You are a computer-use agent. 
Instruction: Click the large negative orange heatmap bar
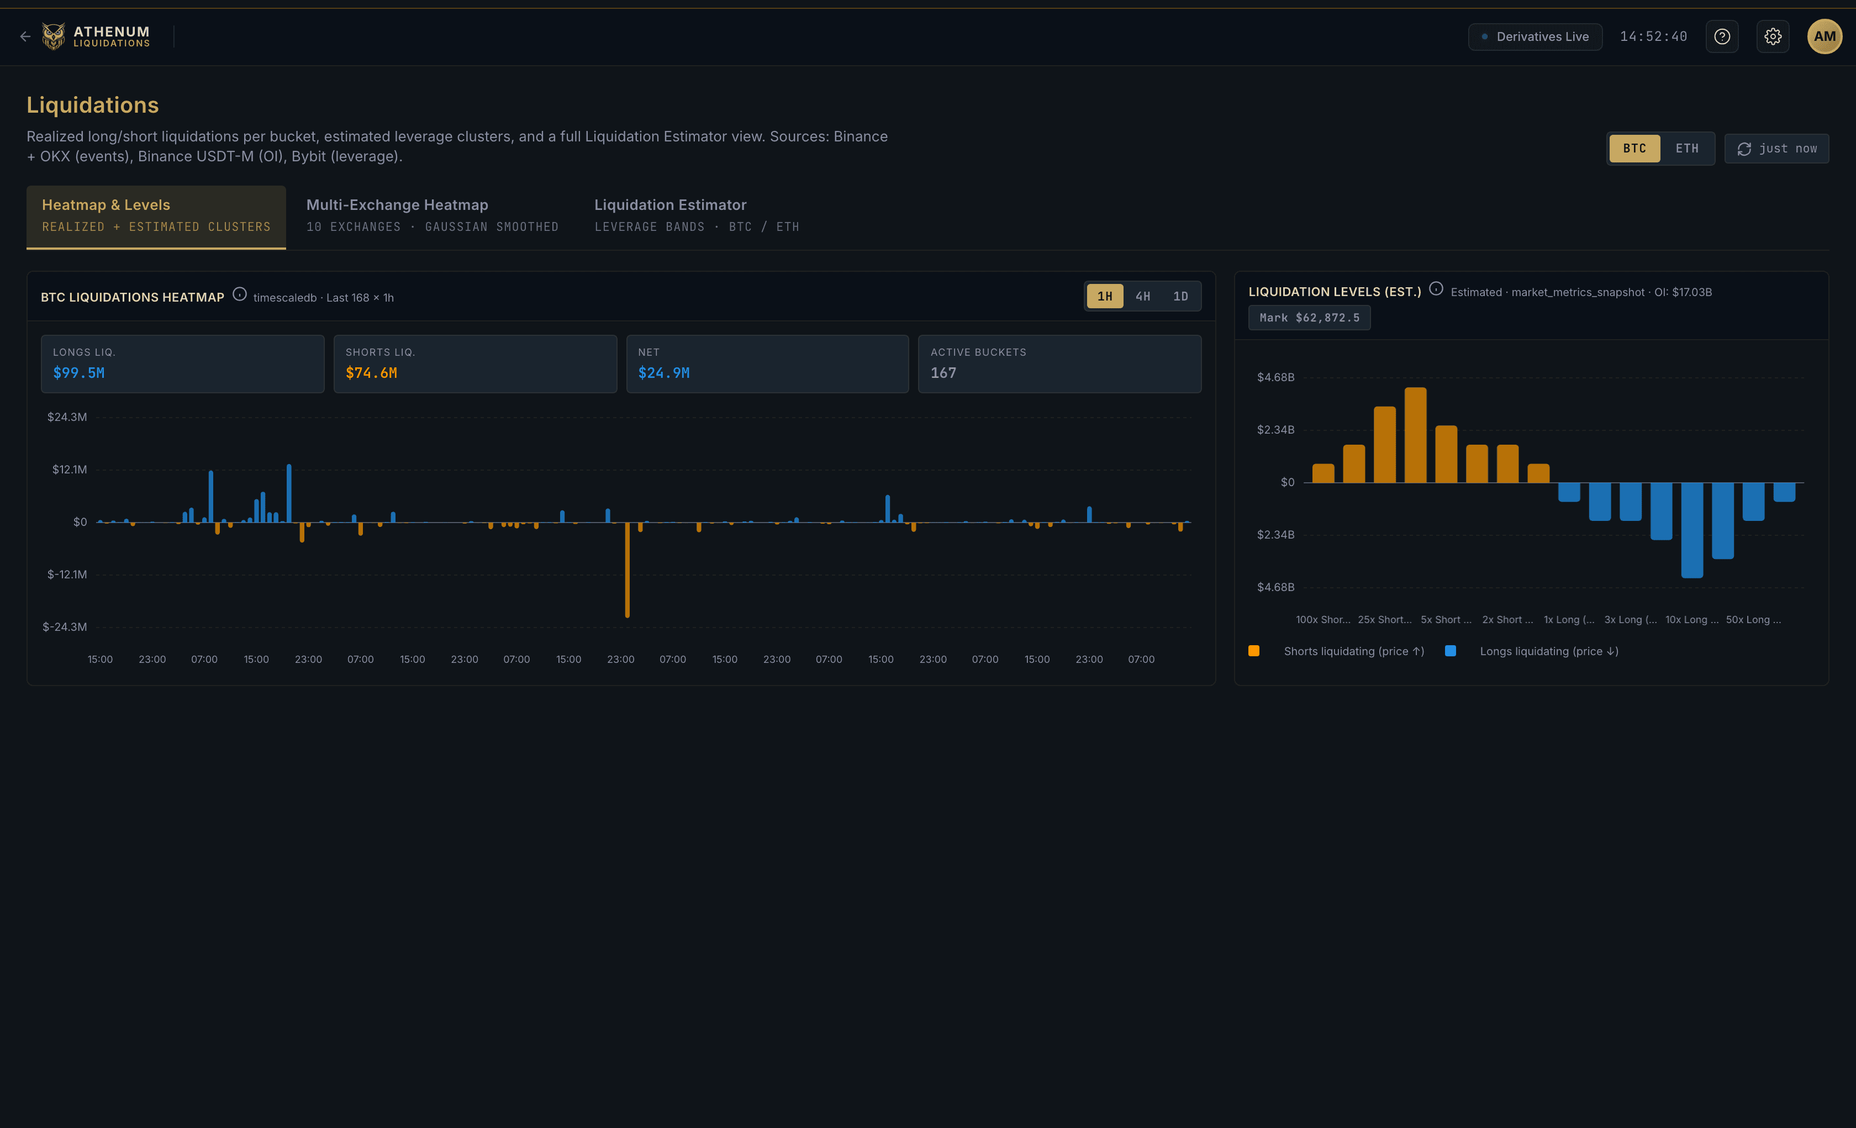[628, 570]
